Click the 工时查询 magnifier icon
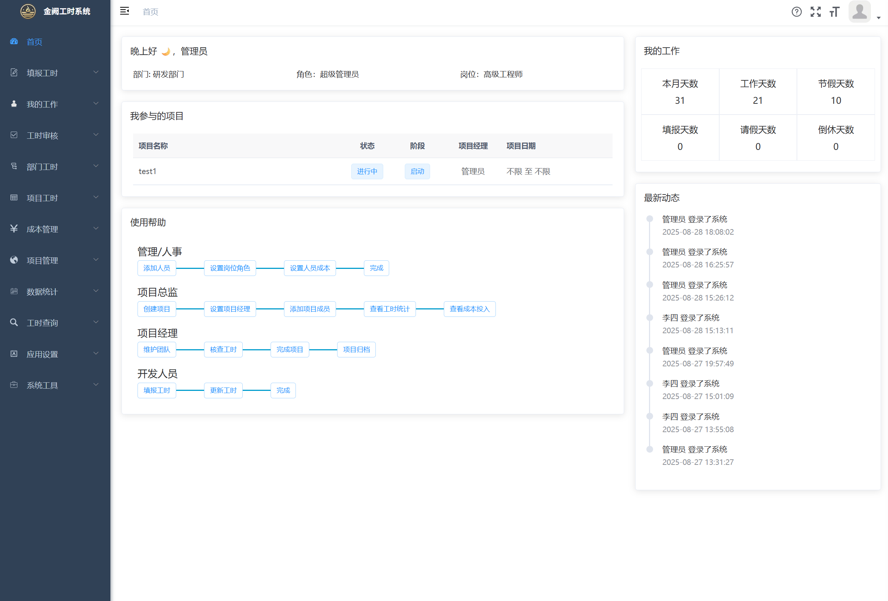Viewport: 888px width, 601px height. point(14,322)
